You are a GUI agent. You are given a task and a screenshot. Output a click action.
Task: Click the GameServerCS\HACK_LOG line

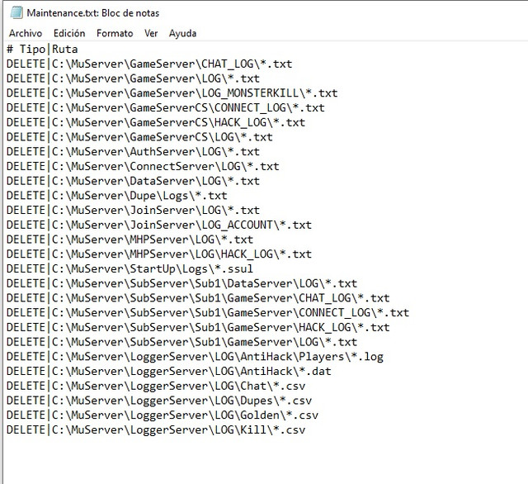coord(156,122)
